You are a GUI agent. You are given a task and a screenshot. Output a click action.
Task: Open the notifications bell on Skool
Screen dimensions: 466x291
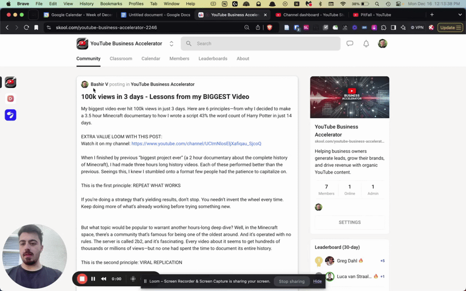[366, 43]
